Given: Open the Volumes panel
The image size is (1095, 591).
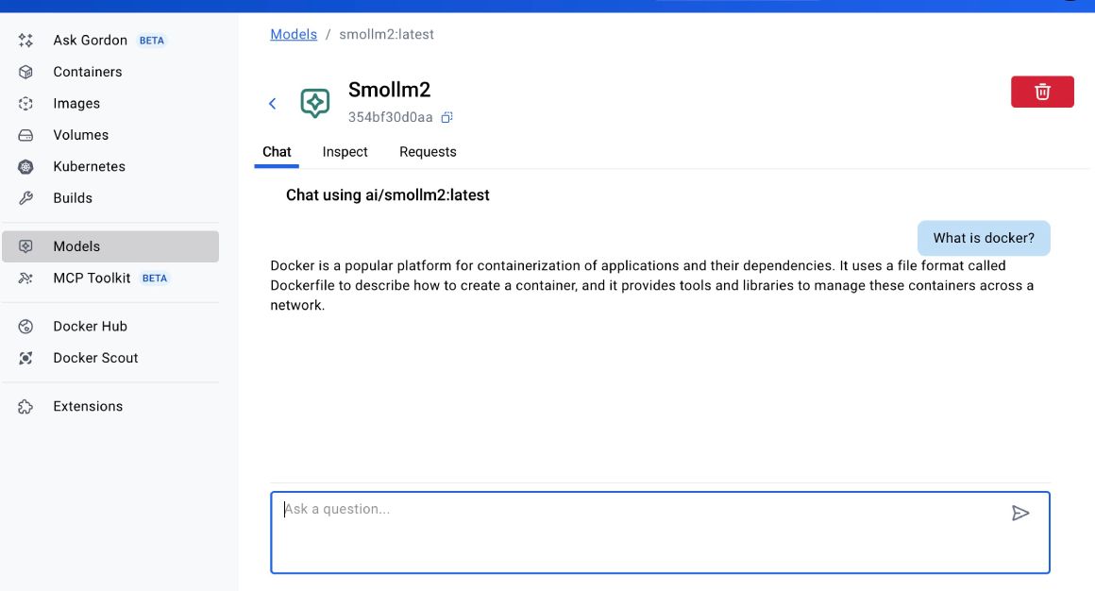Looking at the screenshot, I should coord(80,134).
